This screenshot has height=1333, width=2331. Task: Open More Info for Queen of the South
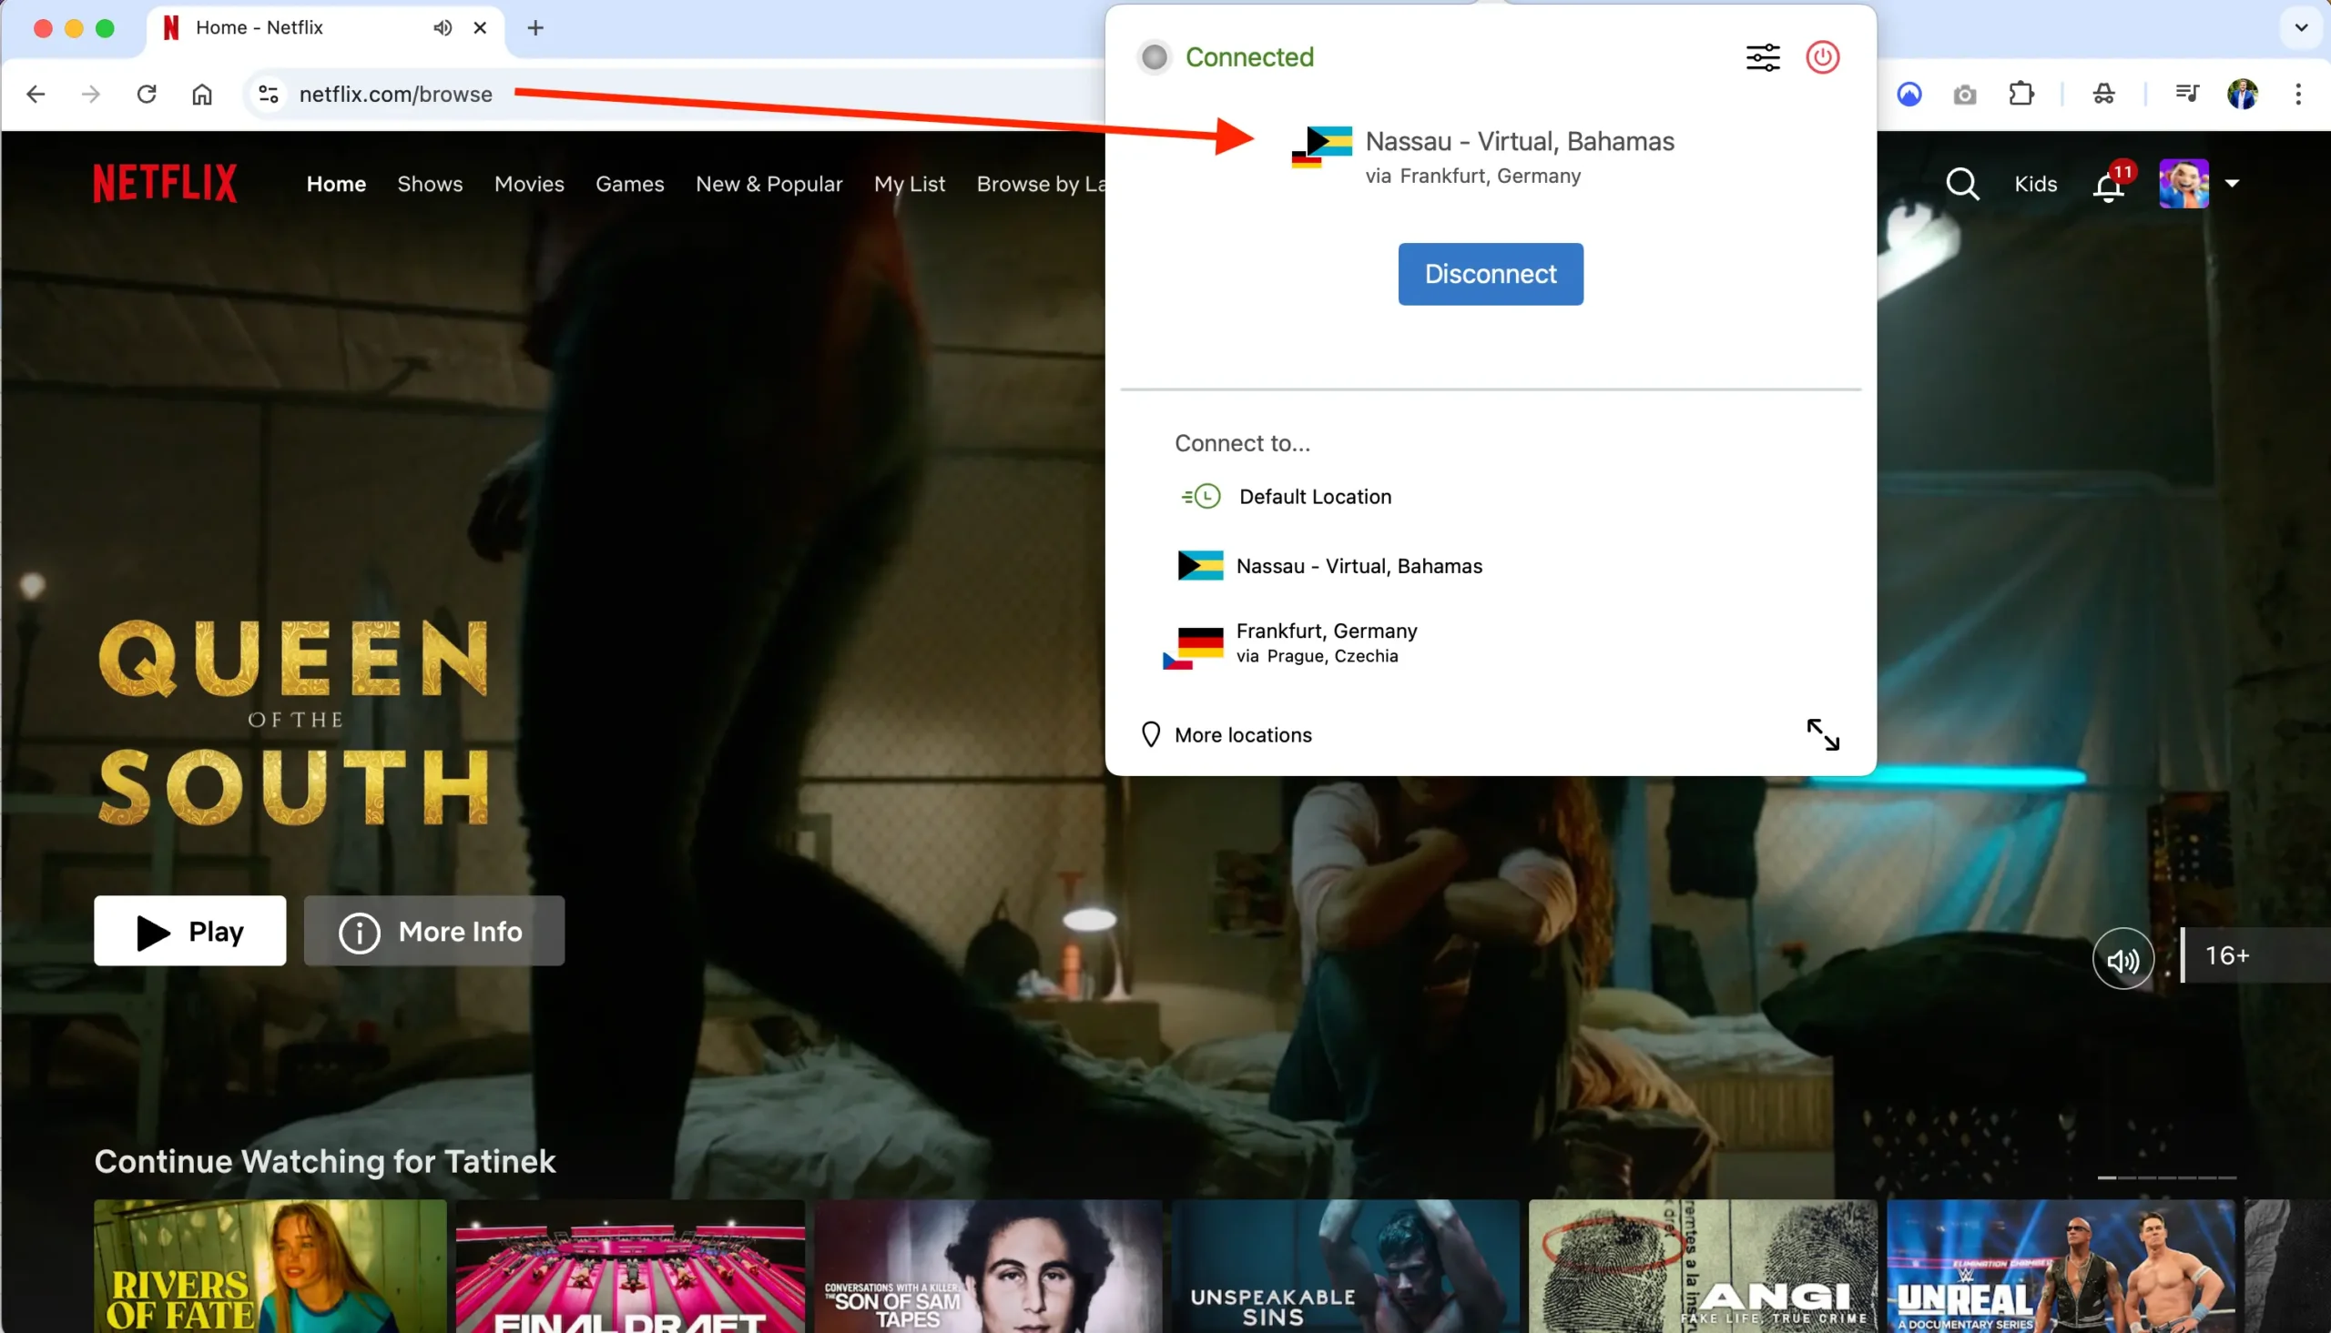click(x=435, y=931)
